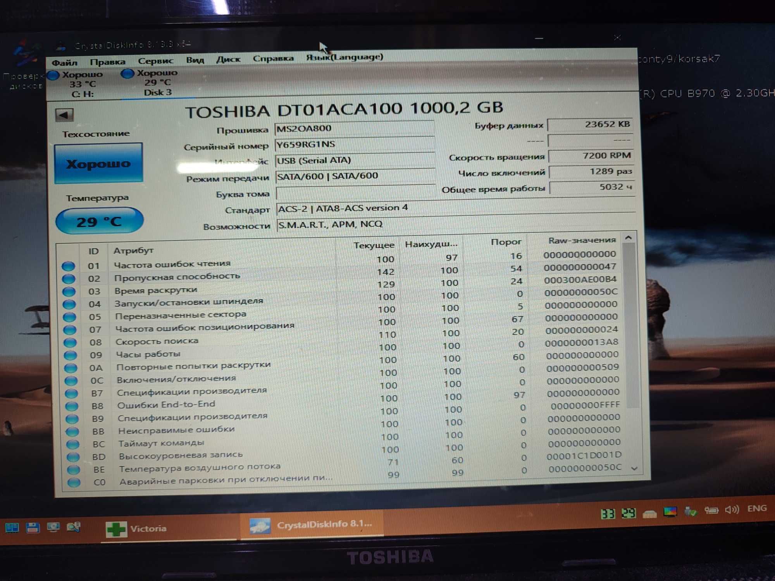Click status circle of attribute 04
This screenshot has width=775, height=581.
coord(69,304)
